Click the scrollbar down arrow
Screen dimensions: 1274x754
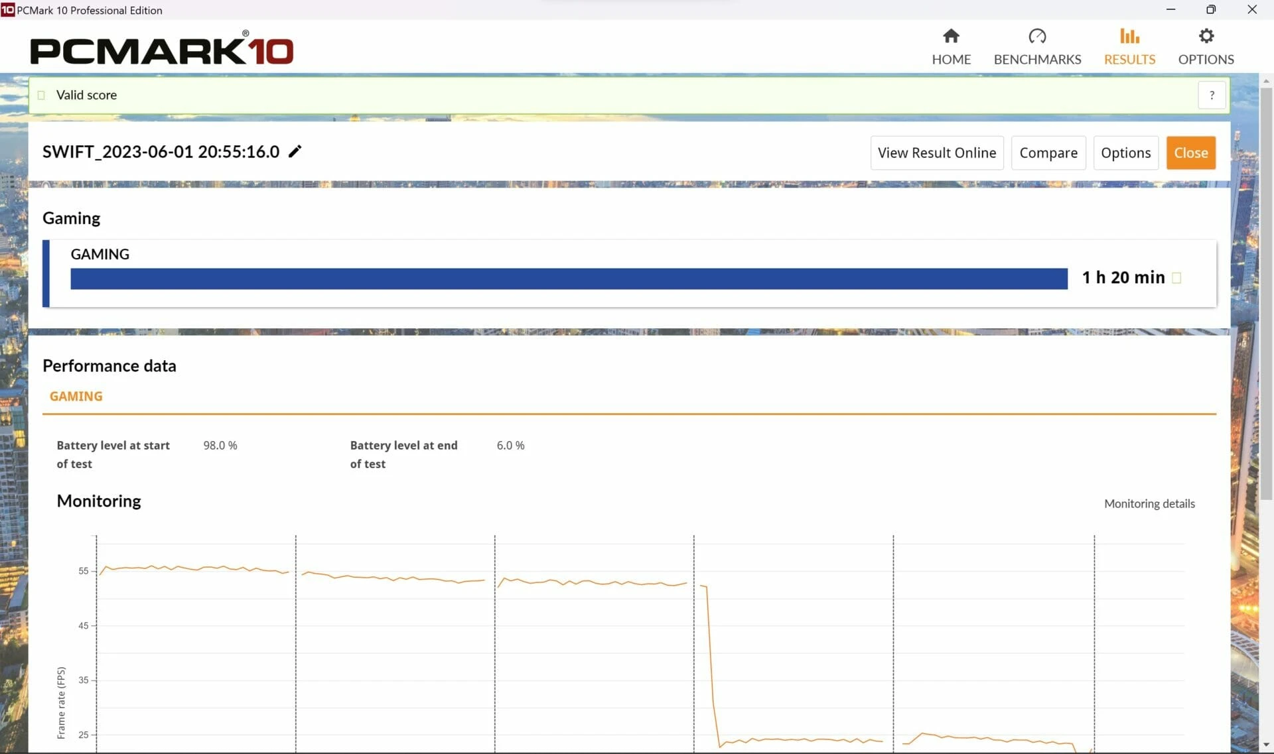[x=1266, y=745]
